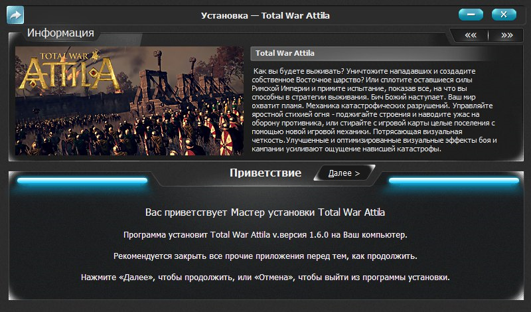
Task: Click the description paragraph starting Как вы будете выживать
Action: (374, 110)
